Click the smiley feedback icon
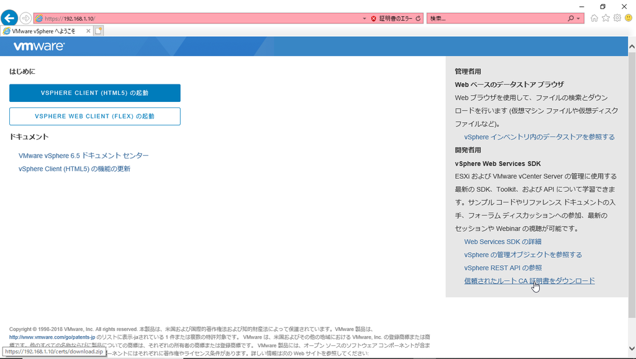Image resolution: width=636 pixels, height=359 pixels. coord(629,18)
